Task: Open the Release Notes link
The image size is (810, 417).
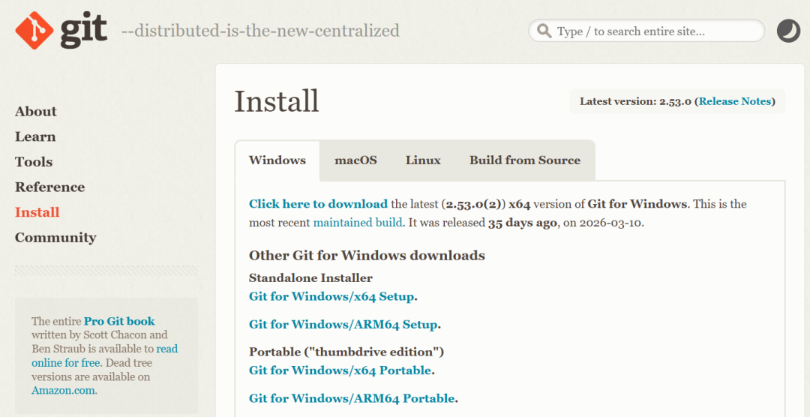Action: 736,101
